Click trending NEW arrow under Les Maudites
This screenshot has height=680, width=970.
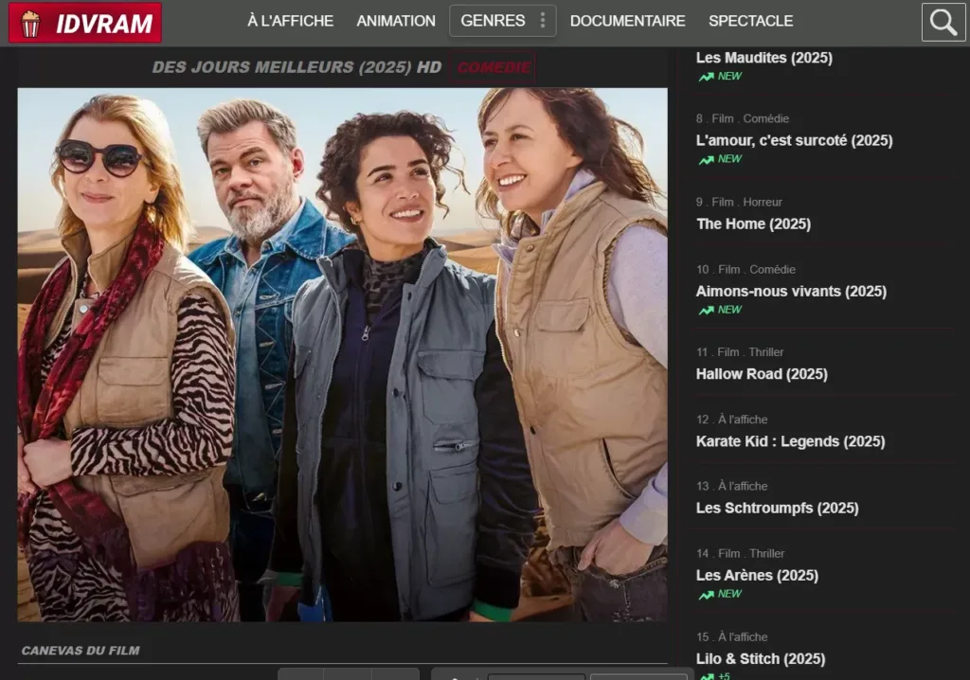point(707,77)
